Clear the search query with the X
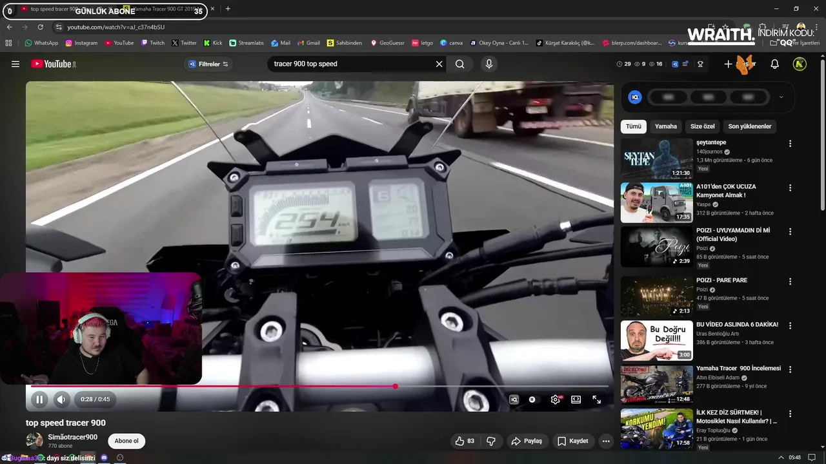826x464 pixels. click(439, 64)
